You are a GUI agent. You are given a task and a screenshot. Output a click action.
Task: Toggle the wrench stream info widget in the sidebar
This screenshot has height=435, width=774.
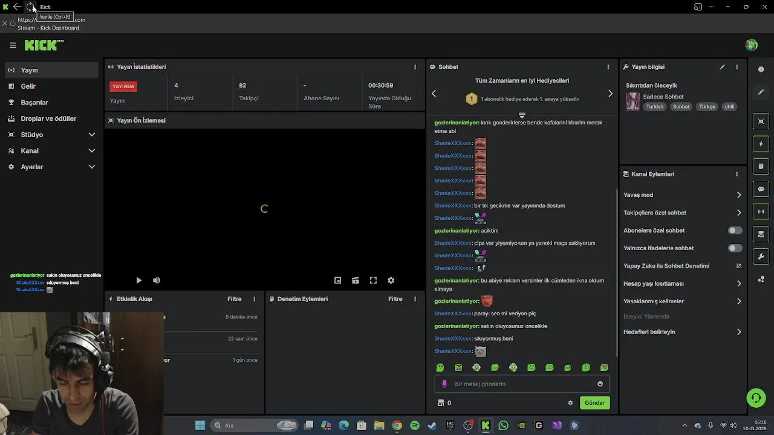click(761, 256)
